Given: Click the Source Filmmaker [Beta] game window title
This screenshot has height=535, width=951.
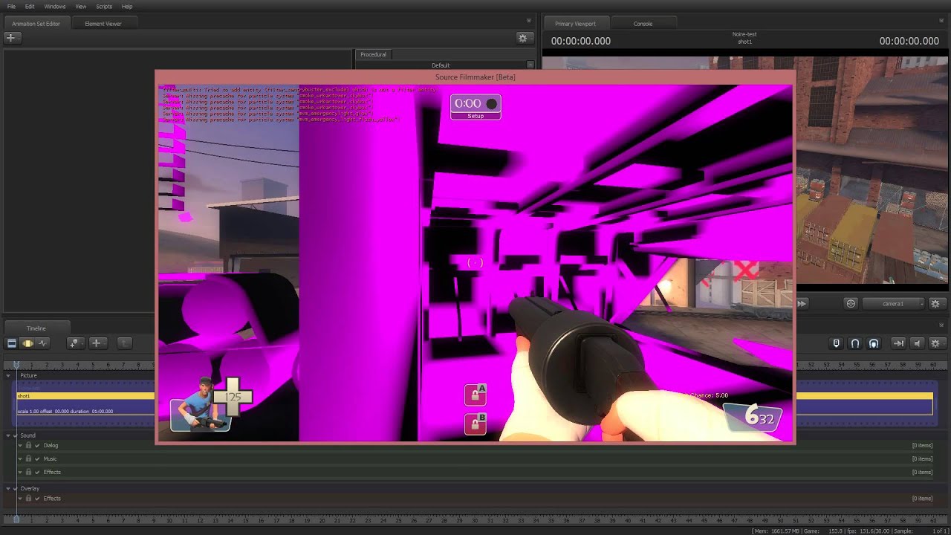Looking at the screenshot, I should [x=475, y=77].
